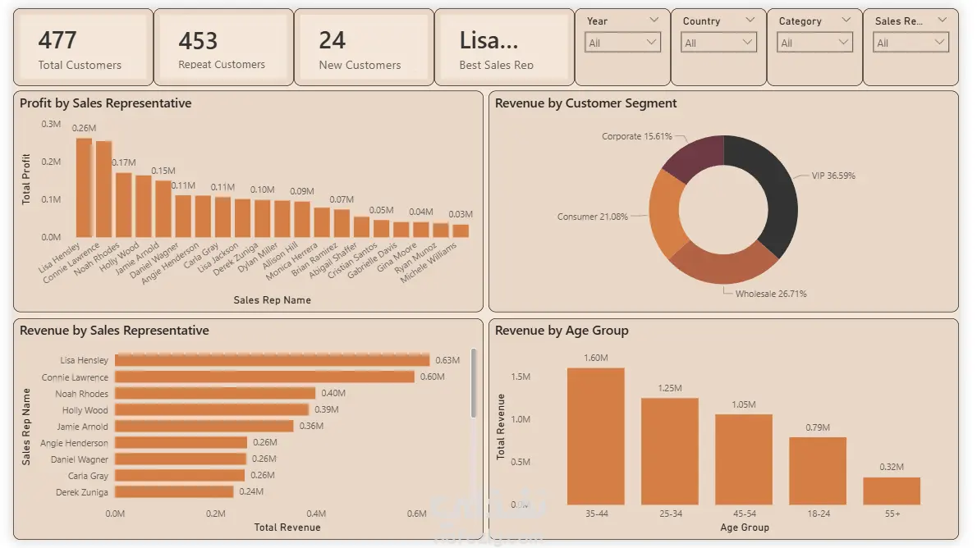This screenshot has height=548, width=977.
Task: Click the Wholesale 26.71% donut segment
Action: (722, 265)
